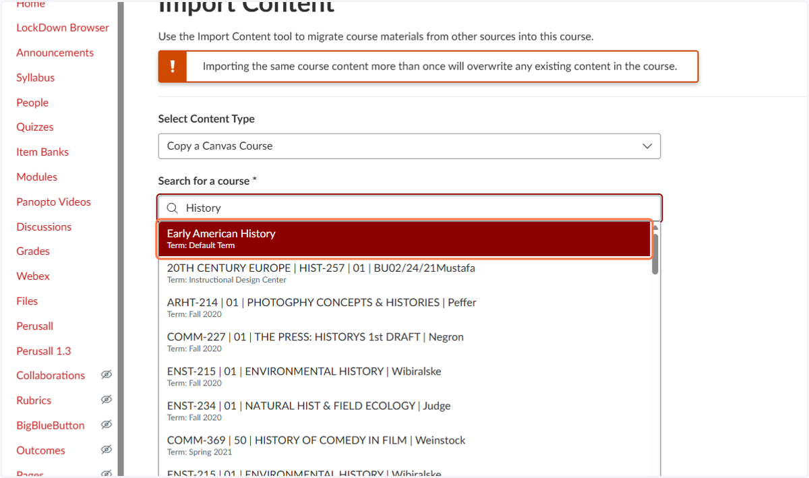
Task: Click into the Search for a course field
Action: point(410,208)
